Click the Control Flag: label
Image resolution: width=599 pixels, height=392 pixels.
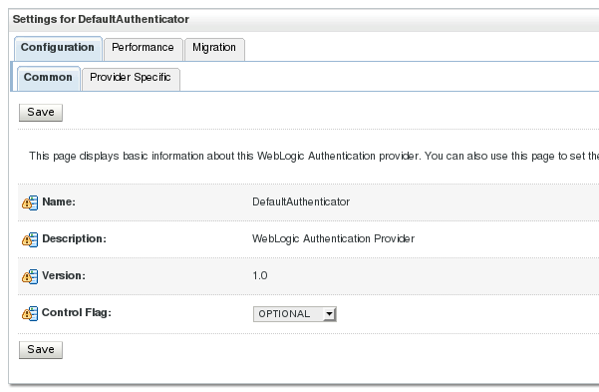tap(77, 312)
